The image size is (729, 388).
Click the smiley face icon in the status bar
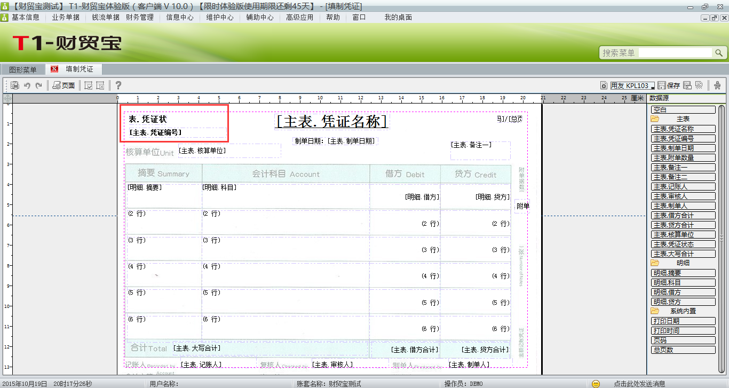pos(596,384)
